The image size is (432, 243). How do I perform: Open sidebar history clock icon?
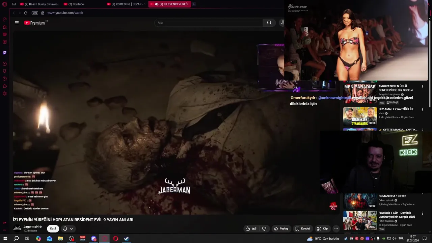click(x=5, y=79)
